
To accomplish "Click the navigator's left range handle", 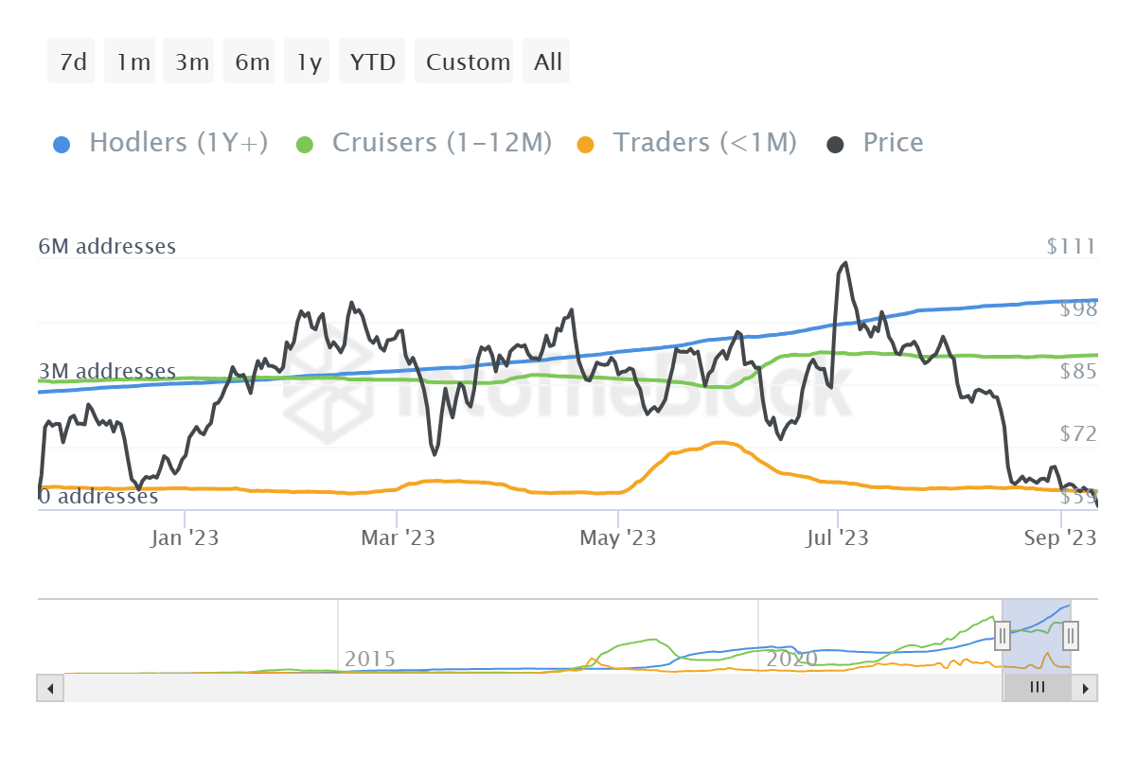I will coord(1003,636).
